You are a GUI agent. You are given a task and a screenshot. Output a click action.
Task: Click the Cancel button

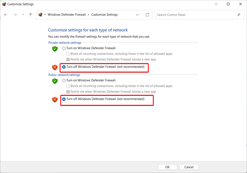coord(189,167)
